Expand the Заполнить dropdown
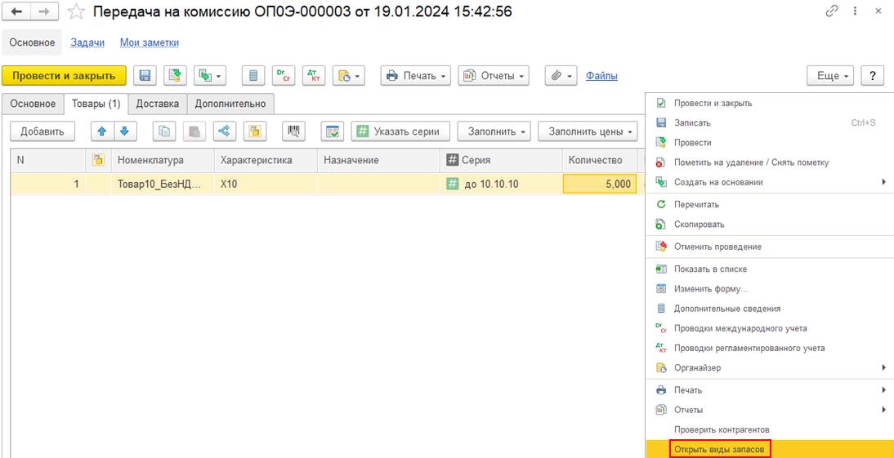Image resolution: width=894 pixels, height=458 pixels. tap(494, 131)
